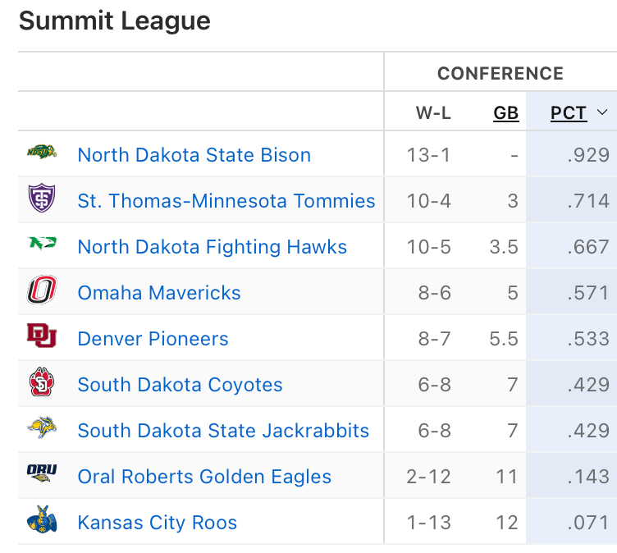Image resolution: width=617 pixels, height=553 pixels.
Task: Click the Omaha Mavericks logo icon
Action: 41,291
